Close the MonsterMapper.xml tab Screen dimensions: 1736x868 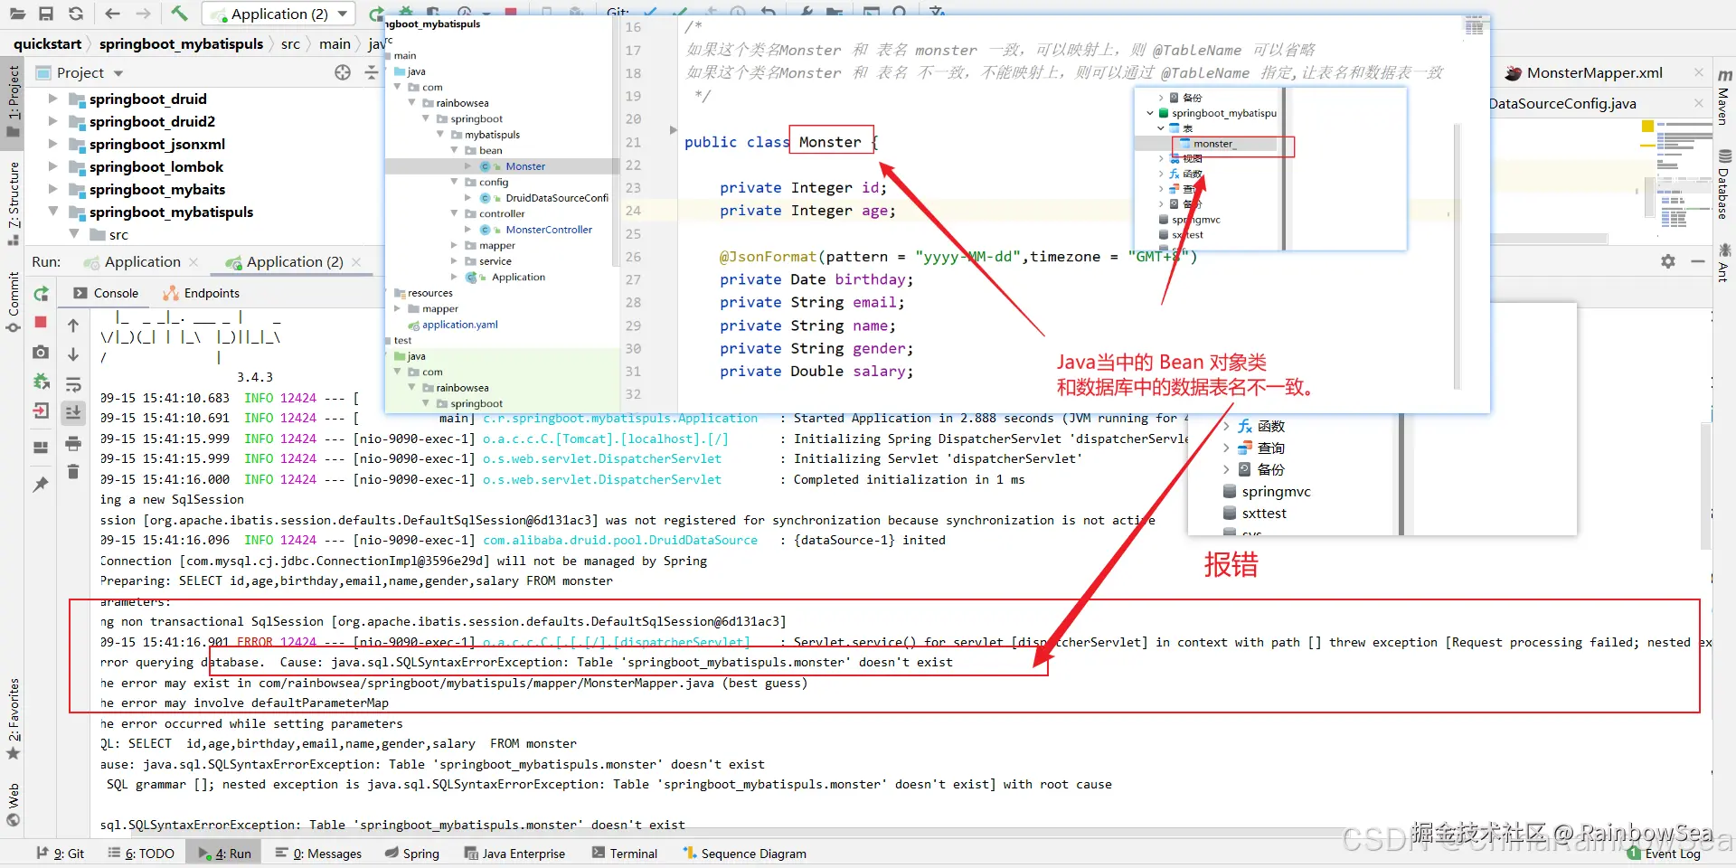click(x=1699, y=73)
